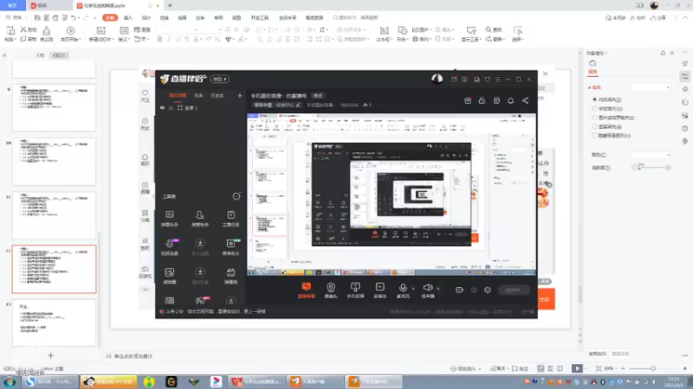
Task: Open the danmaku show calendar tool
Action: (x=230, y=276)
